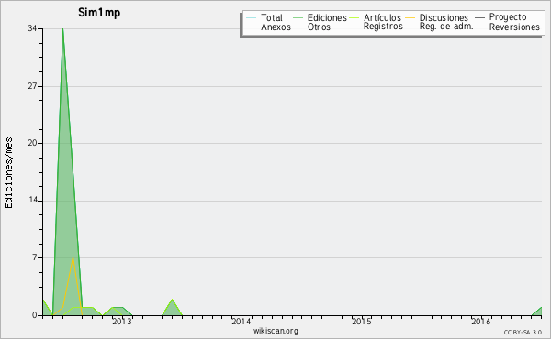This screenshot has height=339, width=551.
Task: Select the Reversiones legend entry
Action: point(514,27)
